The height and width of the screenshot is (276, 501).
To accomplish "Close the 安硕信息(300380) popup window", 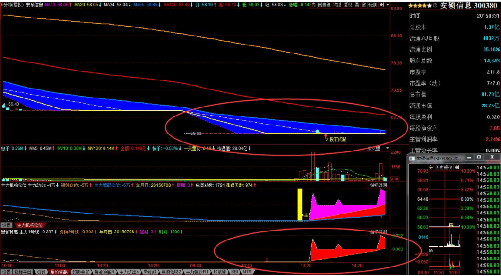I will 492,157.
